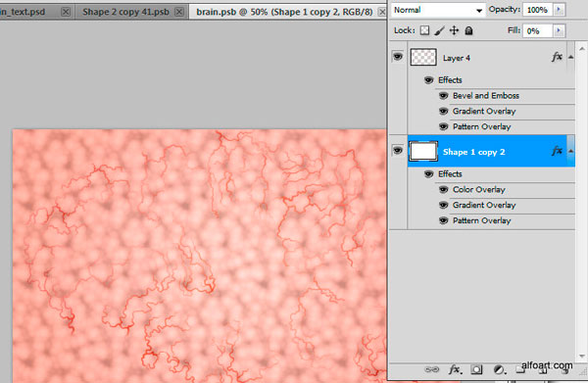Click Gradient Overlay under Shape 1 copy 2

coord(484,206)
